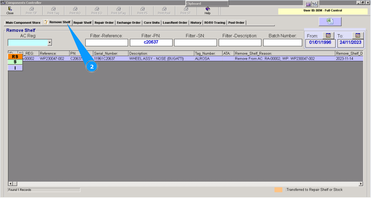Click the Print EO printer icon
Screen dimensions: 371x198
tap(97, 9)
